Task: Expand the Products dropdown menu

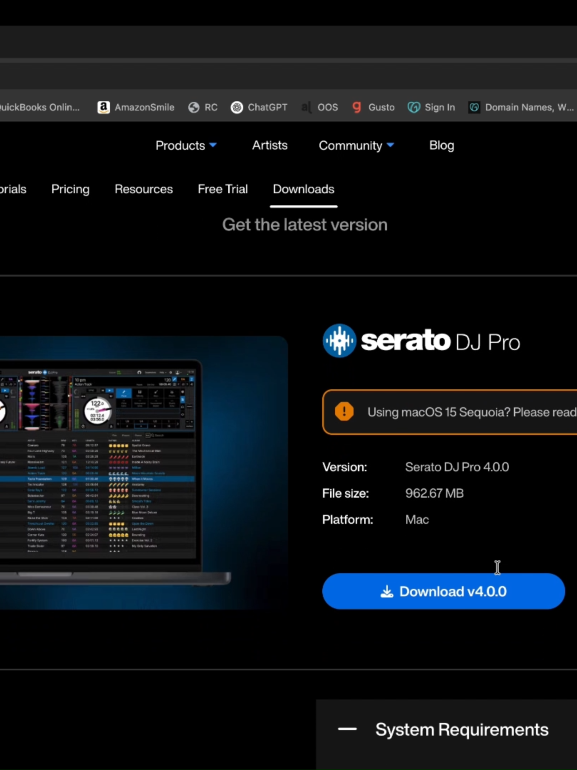Action: [x=186, y=146]
